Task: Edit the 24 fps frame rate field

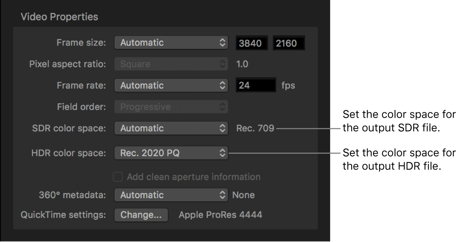Action: (x=256, y=85)
